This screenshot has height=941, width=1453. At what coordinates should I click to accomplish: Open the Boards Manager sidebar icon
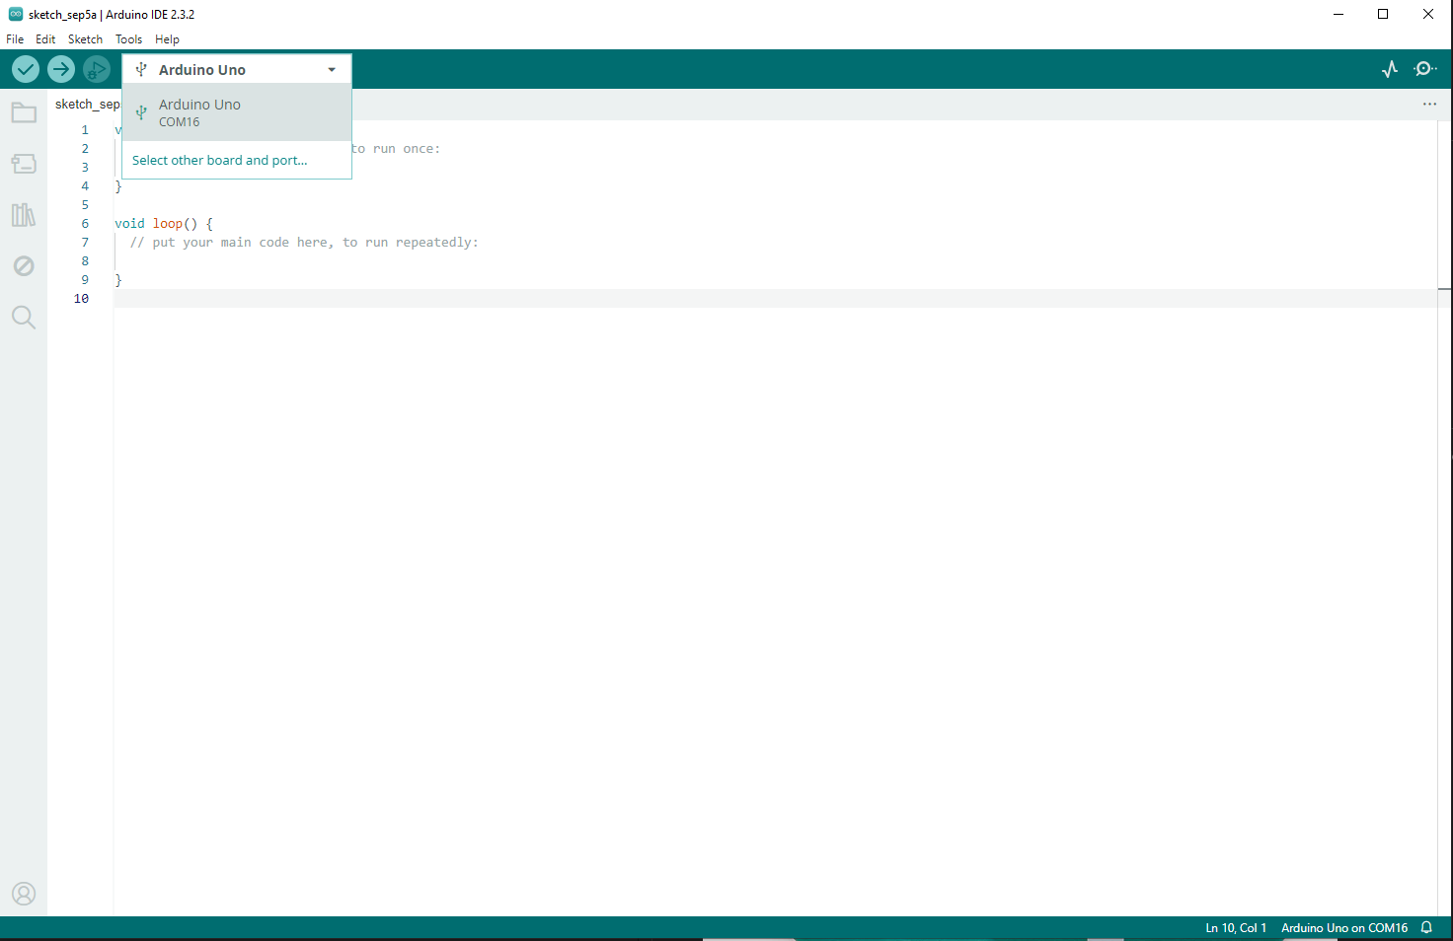pos(24,164)
